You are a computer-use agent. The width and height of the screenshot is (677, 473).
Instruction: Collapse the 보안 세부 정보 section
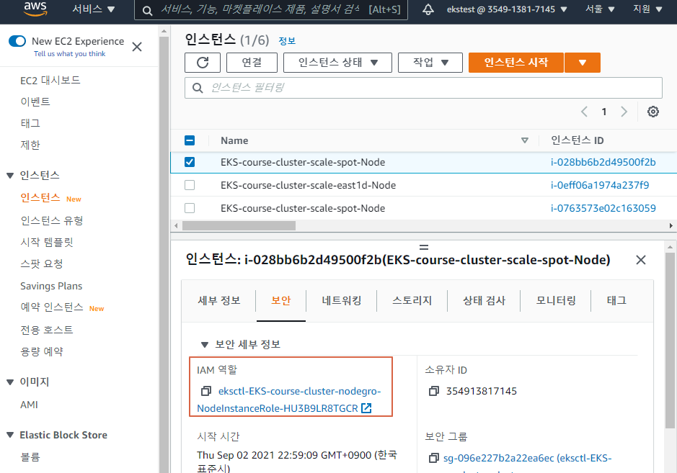click(x=205, y=345)
